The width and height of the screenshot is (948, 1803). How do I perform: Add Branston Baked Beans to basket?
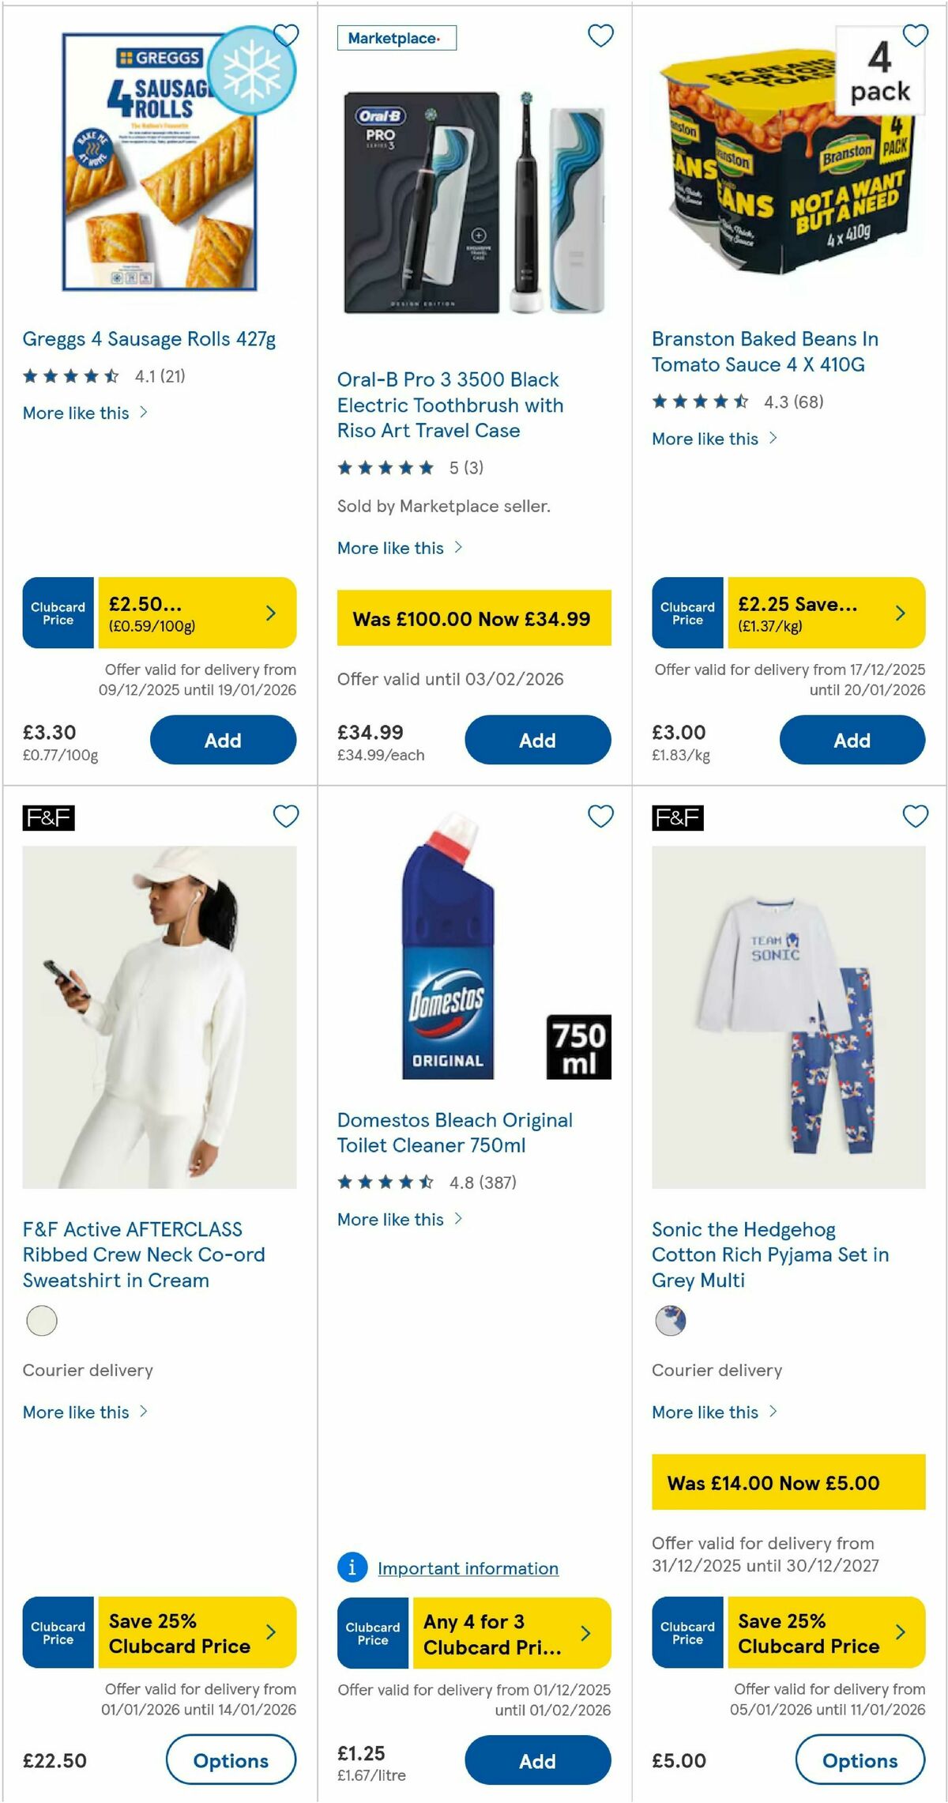852,740
